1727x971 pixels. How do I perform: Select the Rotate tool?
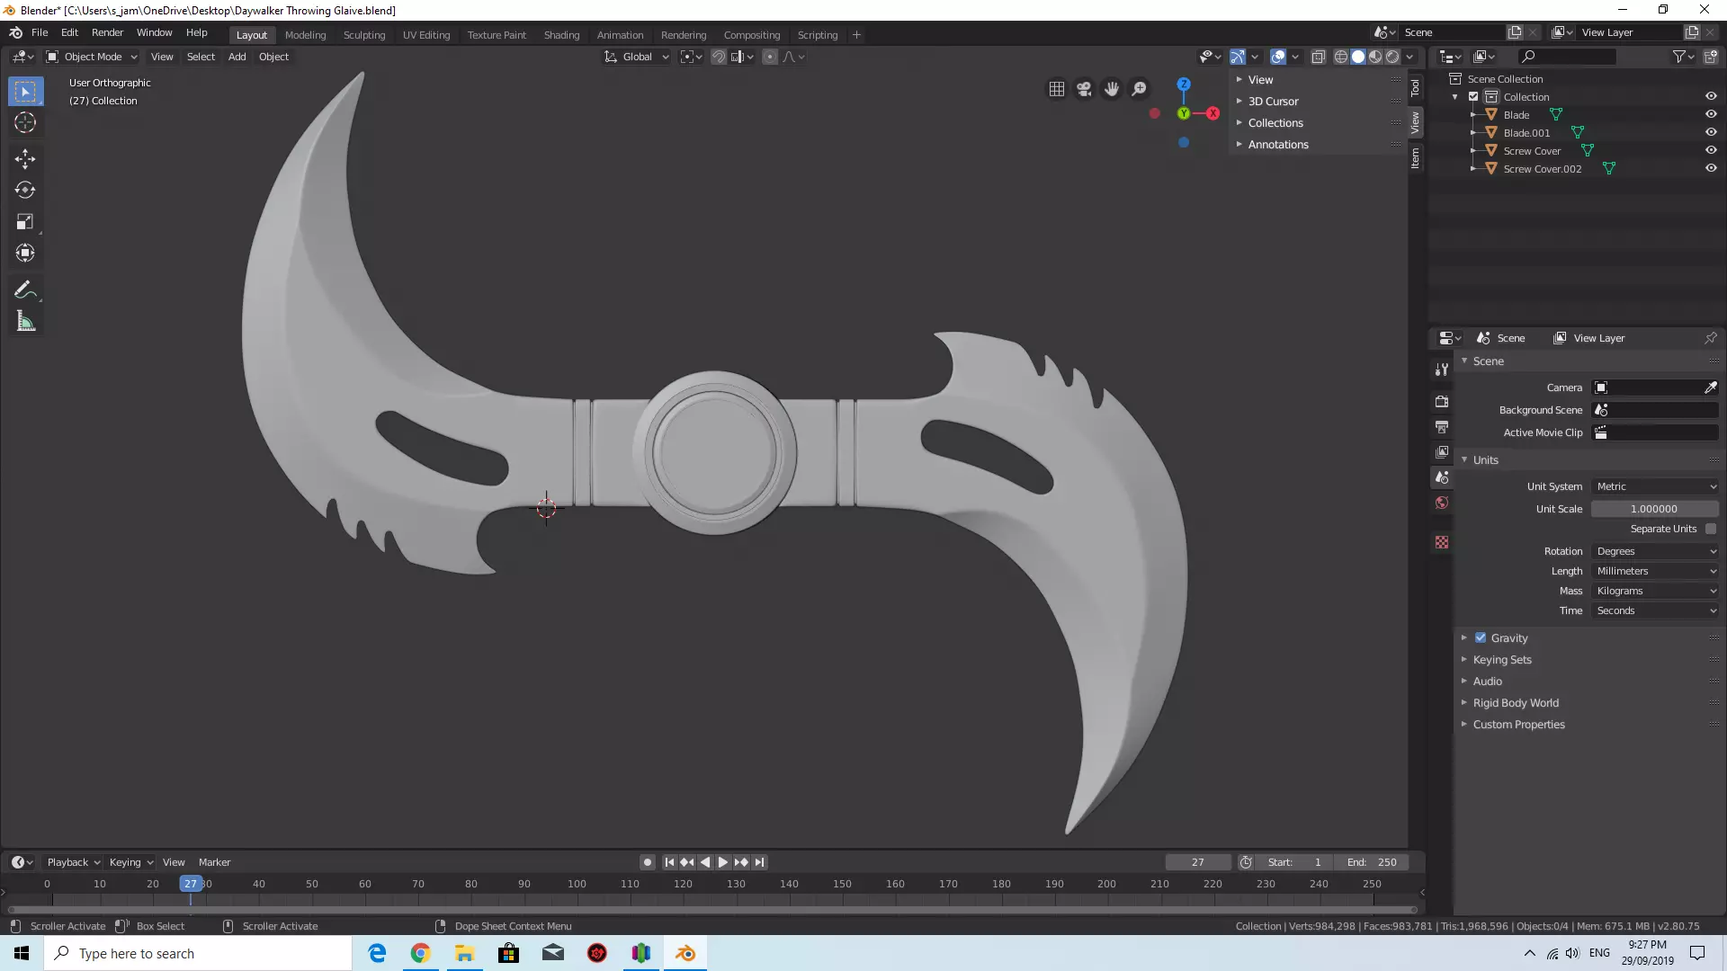click(25, 191)
